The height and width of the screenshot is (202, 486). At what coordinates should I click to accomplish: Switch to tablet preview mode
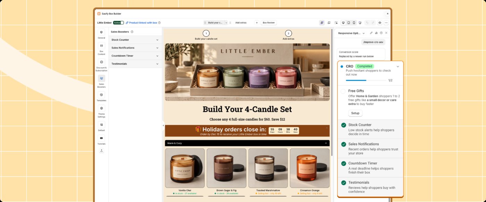pos(349,23)
